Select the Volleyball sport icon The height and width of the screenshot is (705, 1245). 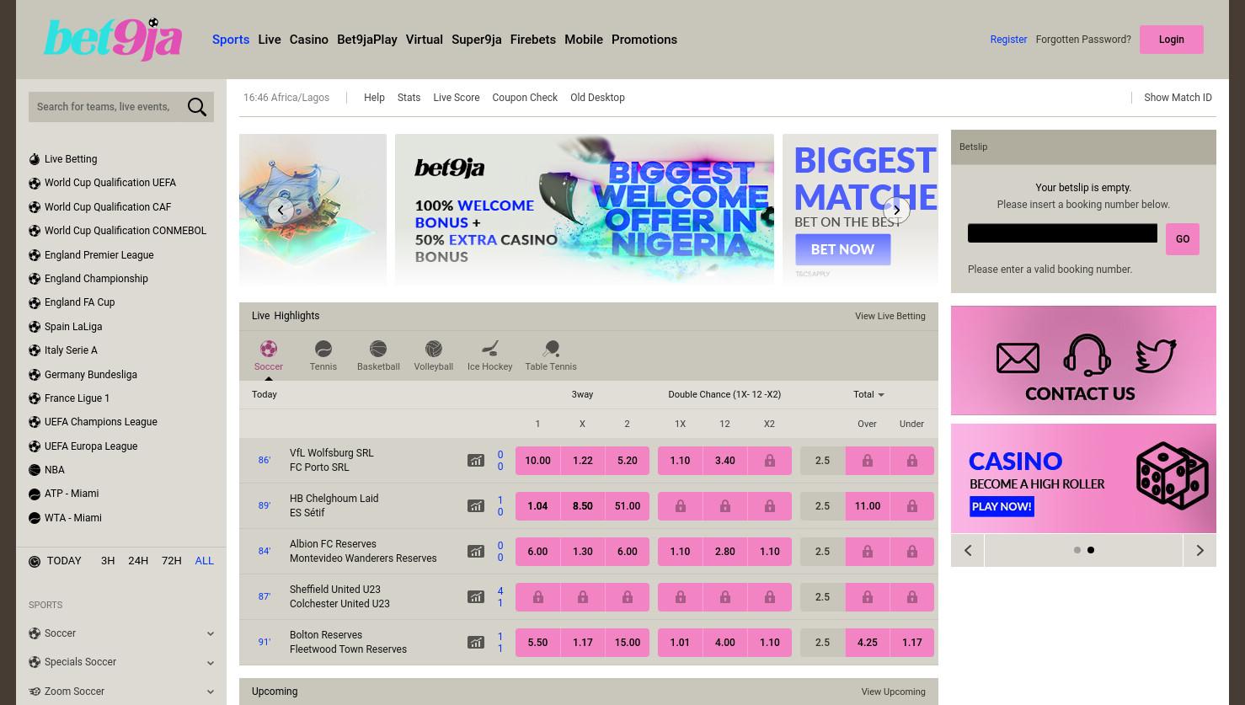coord(434,349)
